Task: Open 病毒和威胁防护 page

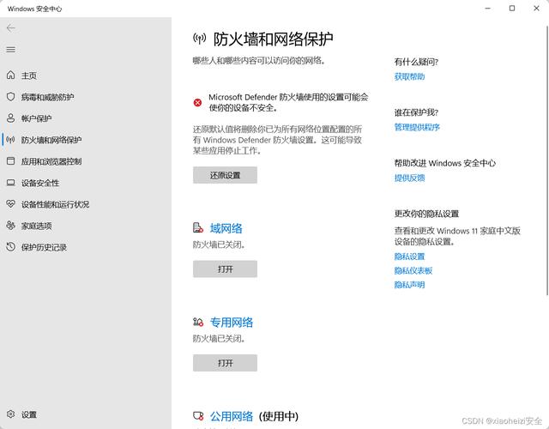Action: coord(48,97)
